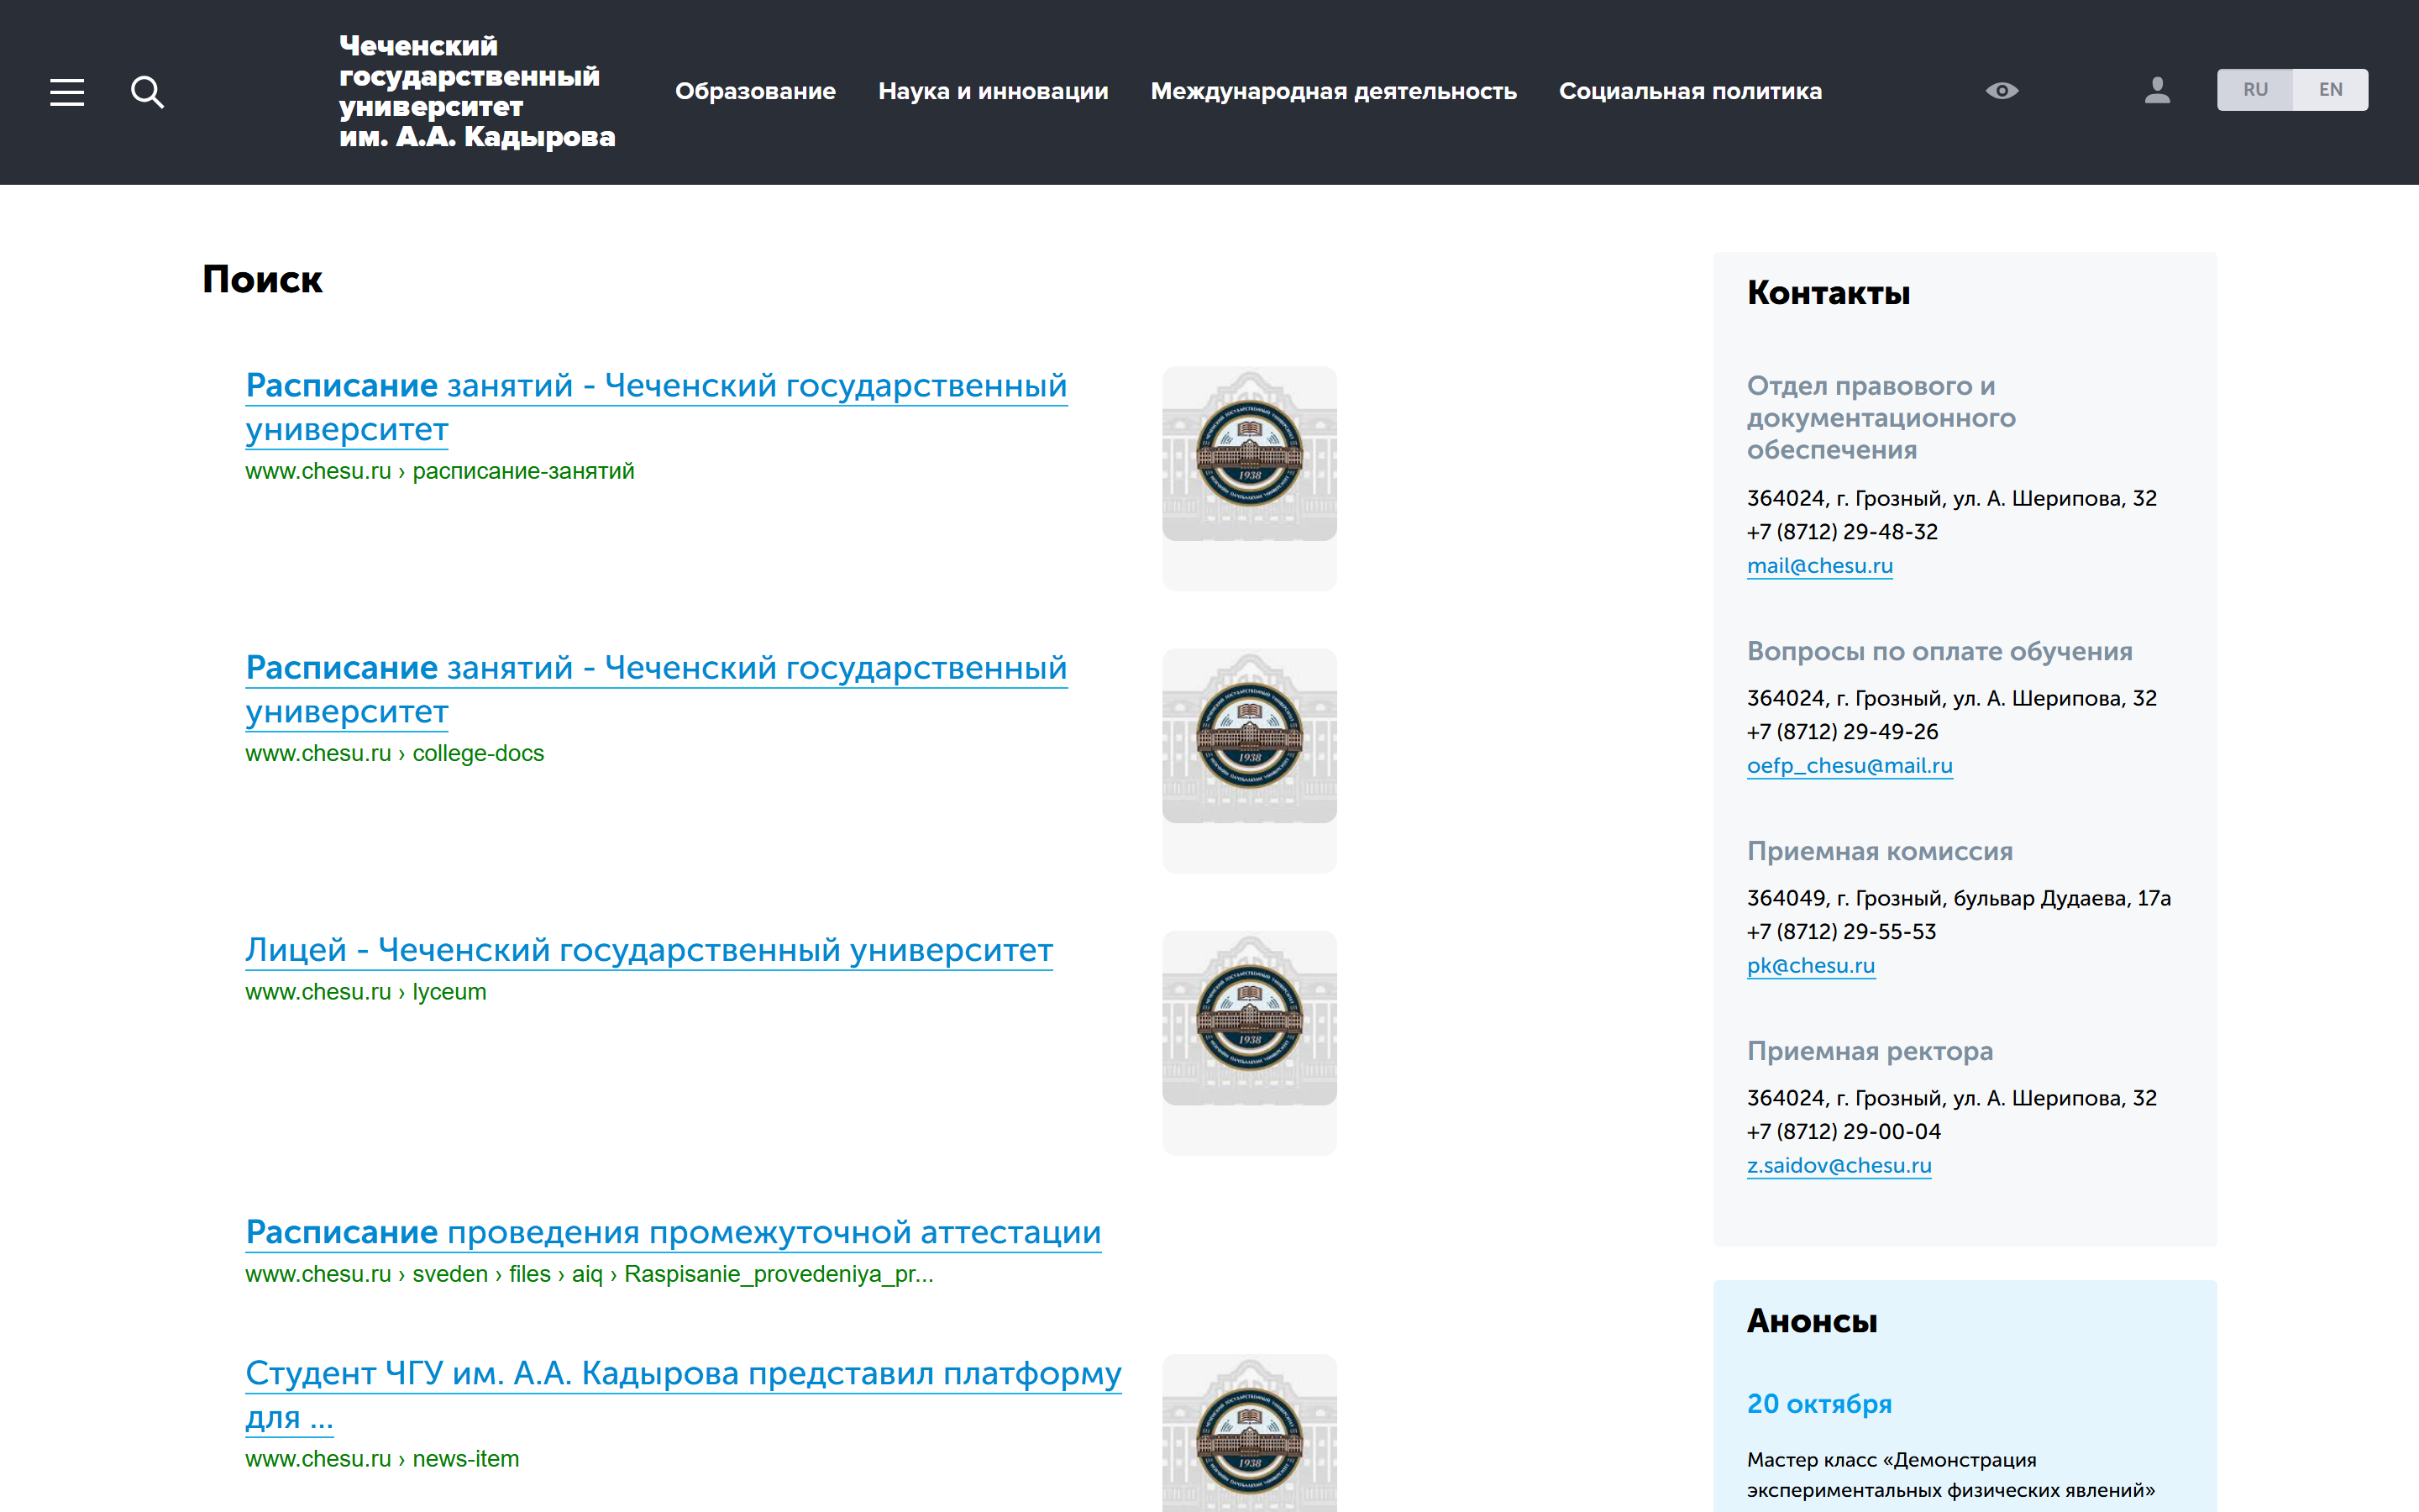Open Студент ЧГУ представил платформу result

[x=683, y=1394]
